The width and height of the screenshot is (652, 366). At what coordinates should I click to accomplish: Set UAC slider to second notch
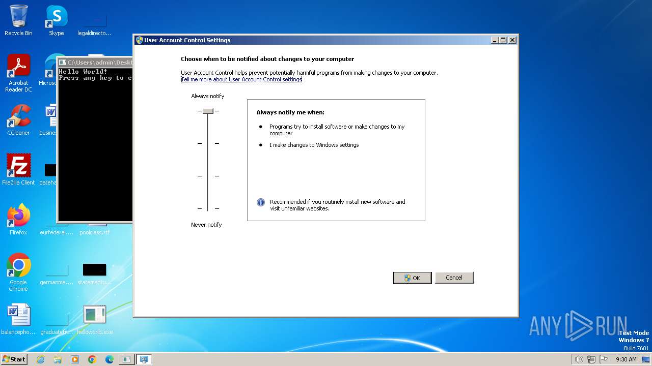[x=208, y=143]
